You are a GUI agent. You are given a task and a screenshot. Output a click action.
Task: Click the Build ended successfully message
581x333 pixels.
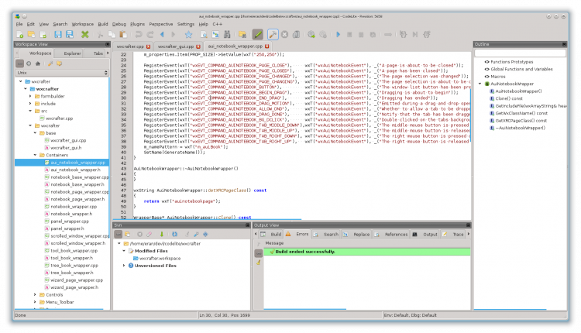[367, 252]
